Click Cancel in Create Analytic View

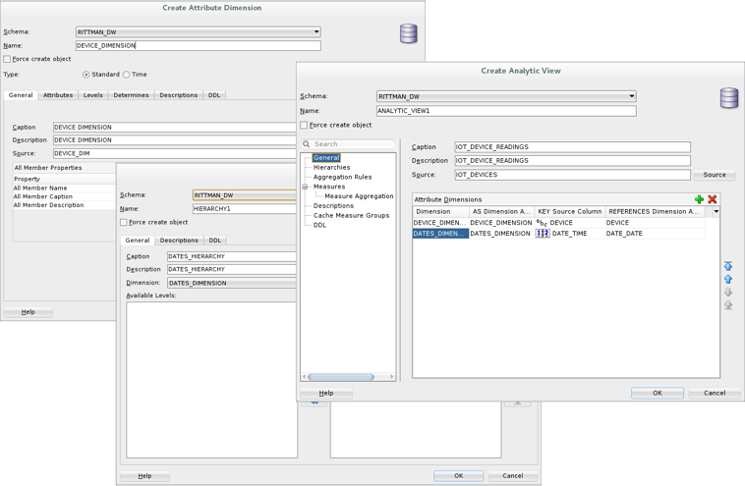click(x=715, y=393)
